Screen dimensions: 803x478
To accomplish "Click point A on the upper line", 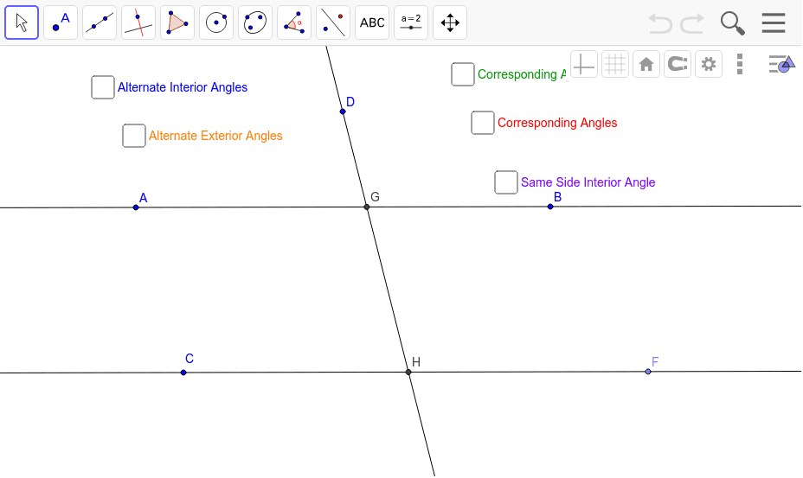I will point(136,207).
